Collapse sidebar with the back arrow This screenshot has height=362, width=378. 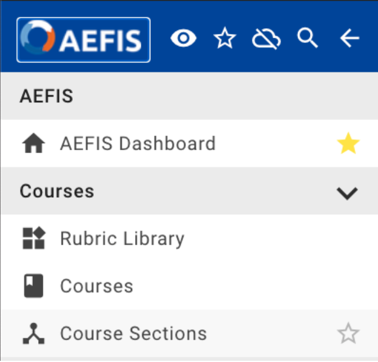(x=350, y=38)
